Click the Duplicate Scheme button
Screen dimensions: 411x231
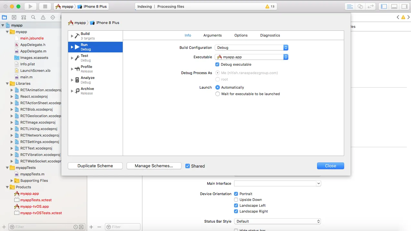(95, 166)
